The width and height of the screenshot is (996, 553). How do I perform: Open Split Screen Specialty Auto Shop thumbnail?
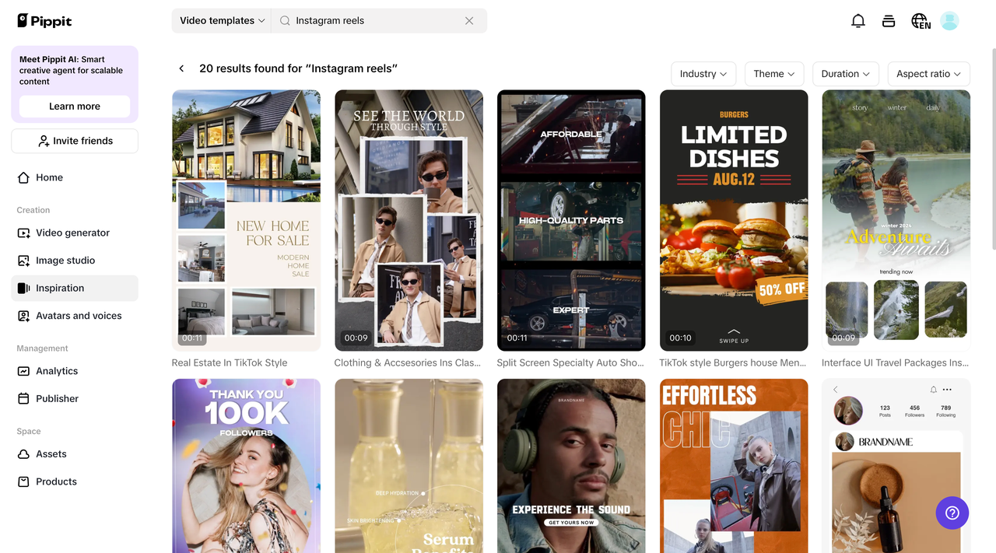click(x=571, y=220)
